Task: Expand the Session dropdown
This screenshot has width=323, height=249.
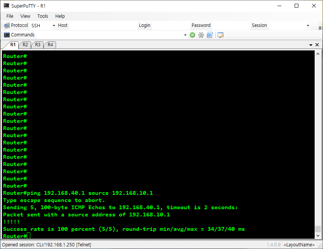Action: [x=308, y=25]
